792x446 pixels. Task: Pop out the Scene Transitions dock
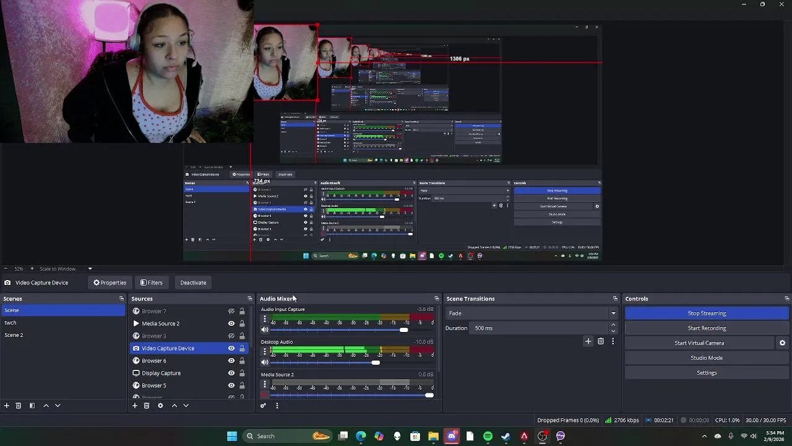click(615, 299)
